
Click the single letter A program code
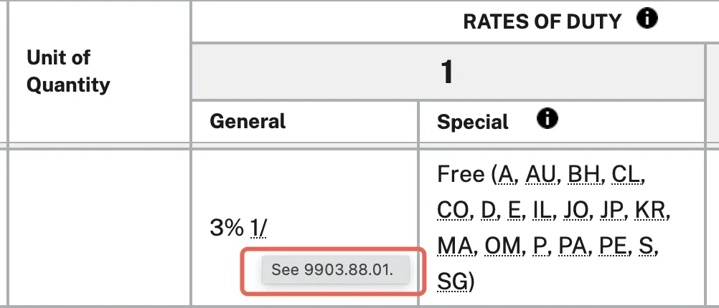[x=507, y=174]
